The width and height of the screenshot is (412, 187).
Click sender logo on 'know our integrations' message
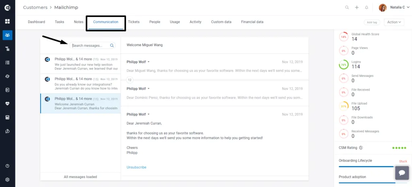[x=47, y=79]
